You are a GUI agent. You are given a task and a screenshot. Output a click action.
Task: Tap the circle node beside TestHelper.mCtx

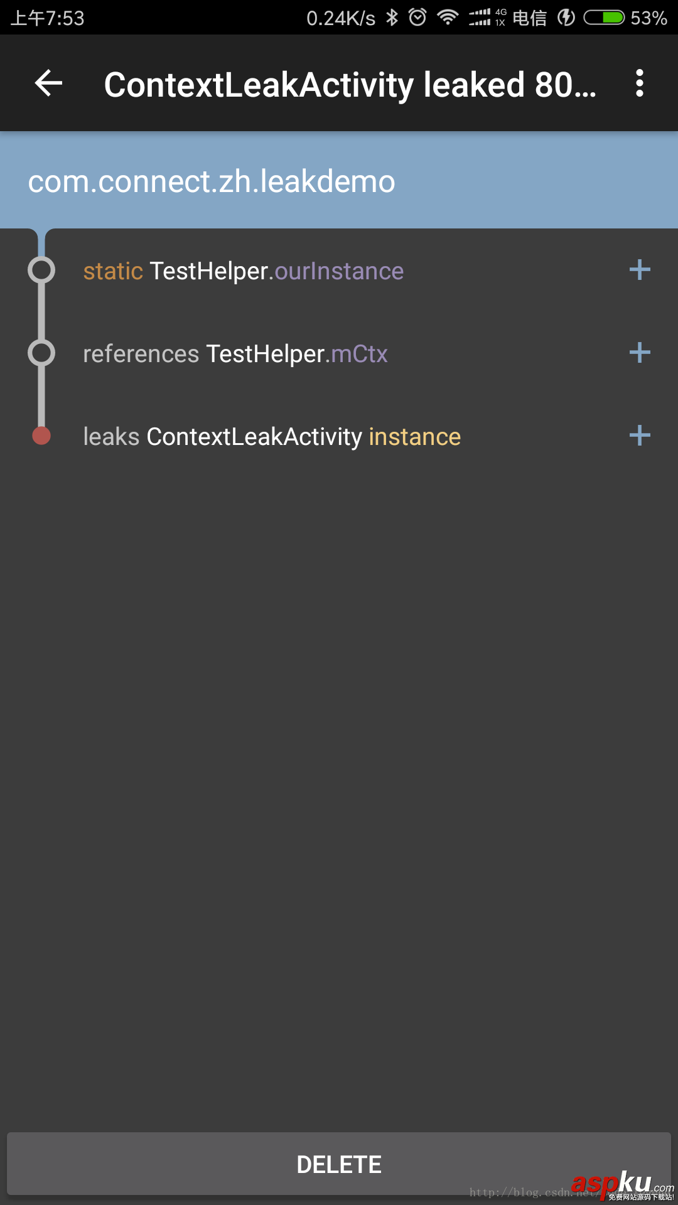pos(41,353)
